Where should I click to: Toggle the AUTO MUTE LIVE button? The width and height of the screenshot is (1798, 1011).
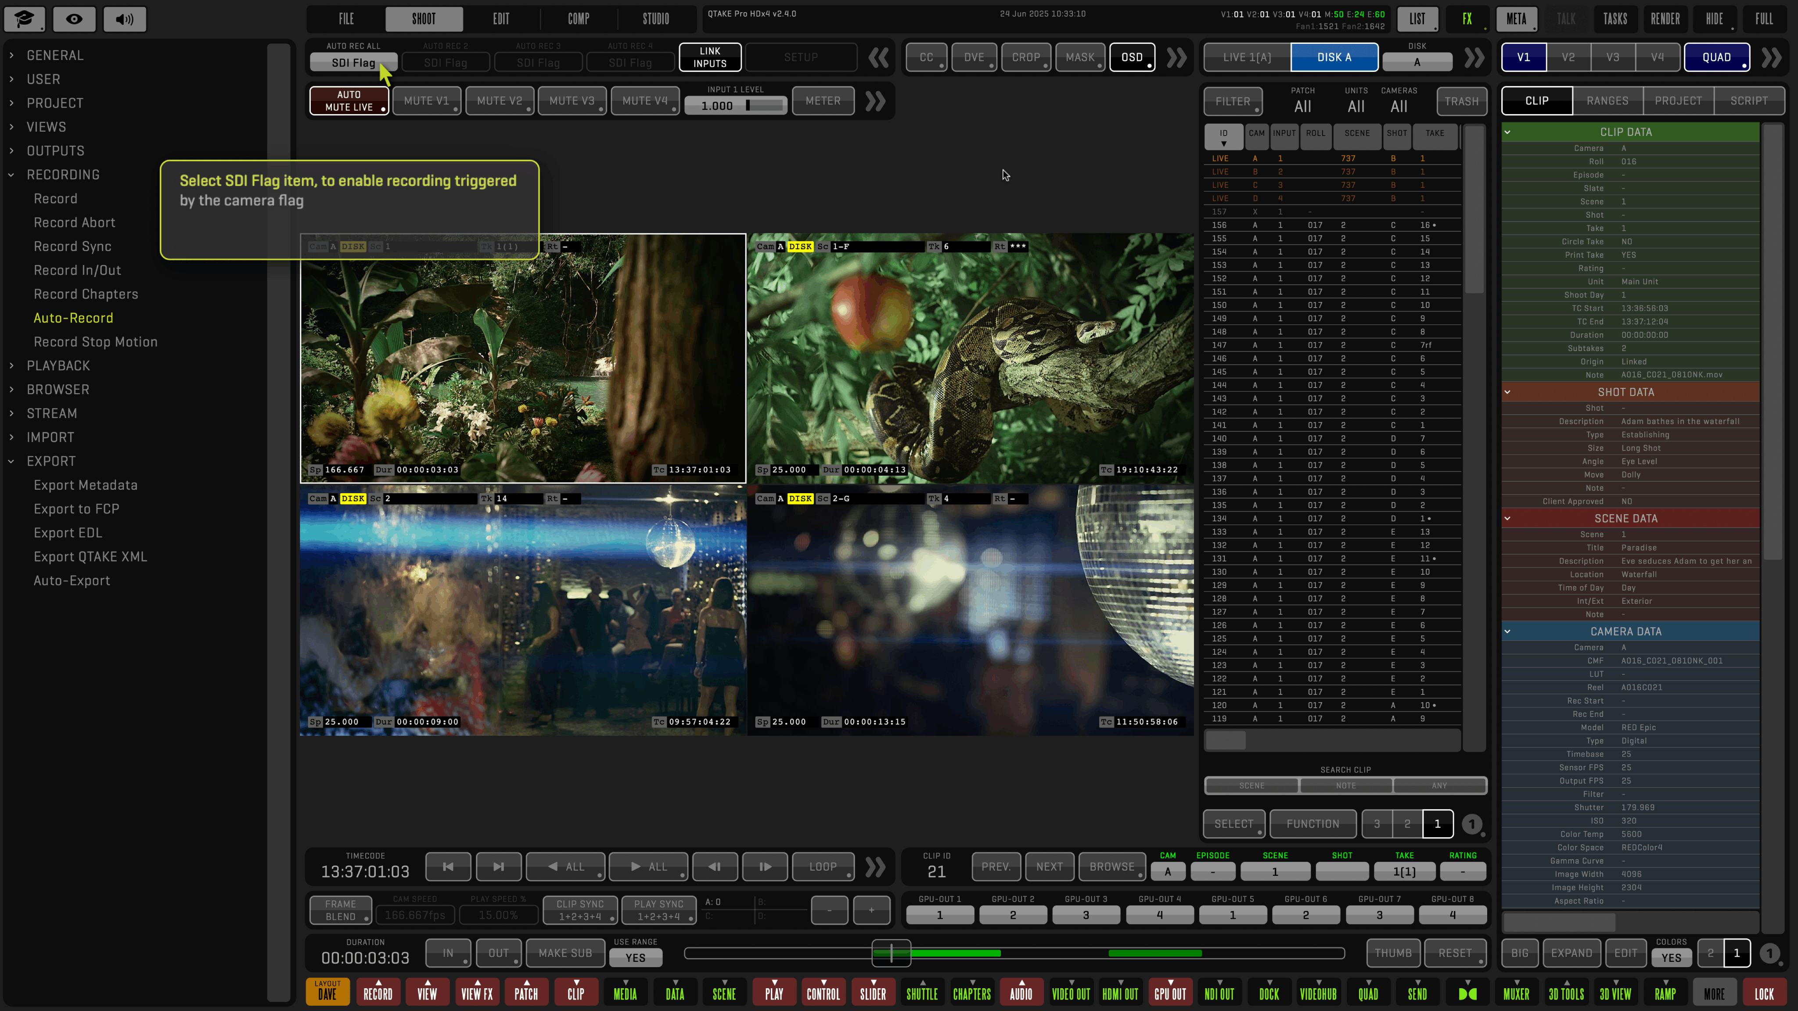[349, 101]
